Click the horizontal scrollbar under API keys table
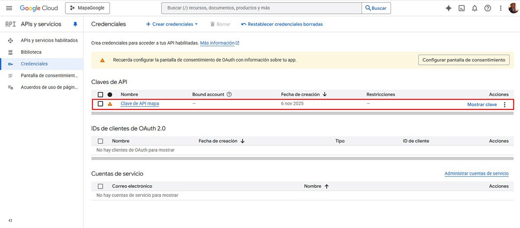Image resolution: width=520 pixels, height=228 pixels. tap(302, 113)
